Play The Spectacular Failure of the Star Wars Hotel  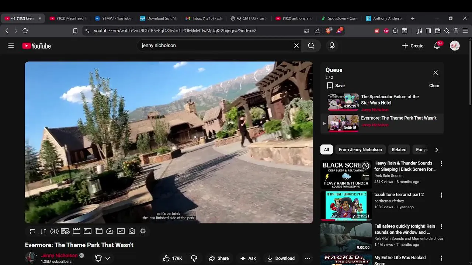382,102
